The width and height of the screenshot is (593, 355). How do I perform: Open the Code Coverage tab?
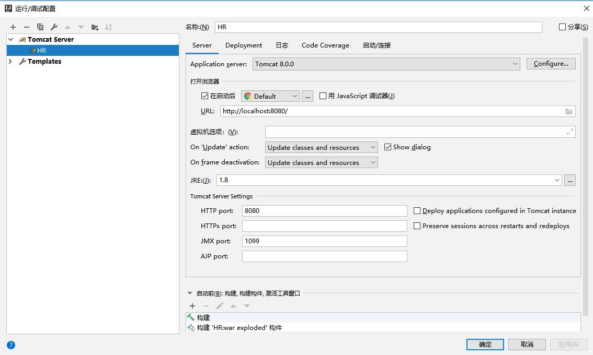coord(325,45)
